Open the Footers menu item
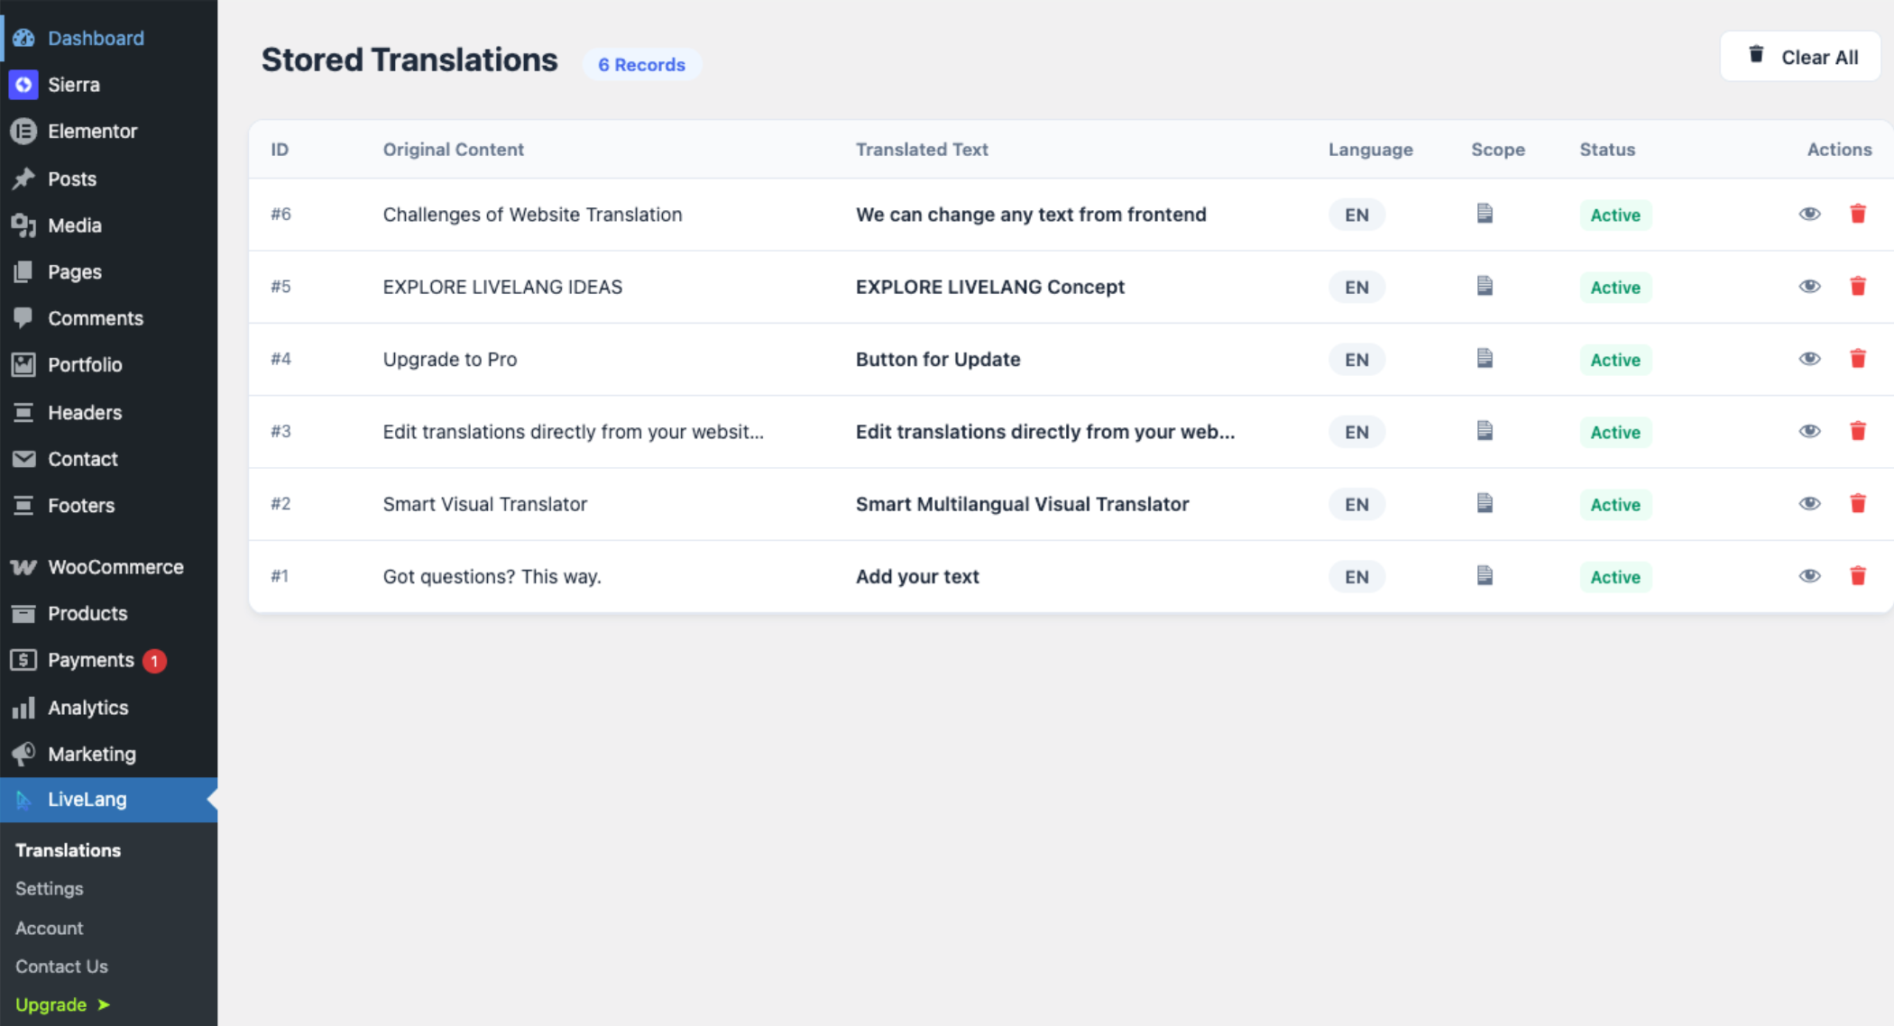Image resolution: width=1894 pixels, height=1026 pixels. coord(108,505)
